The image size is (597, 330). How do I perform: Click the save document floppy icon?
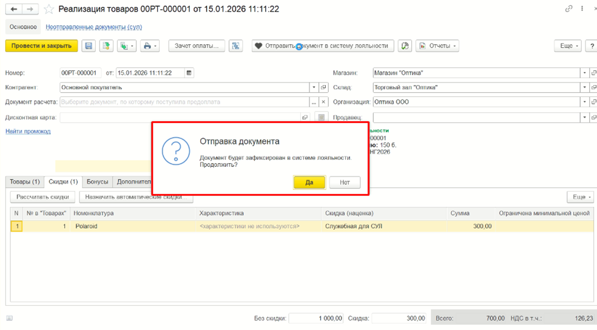coord(89,46)
